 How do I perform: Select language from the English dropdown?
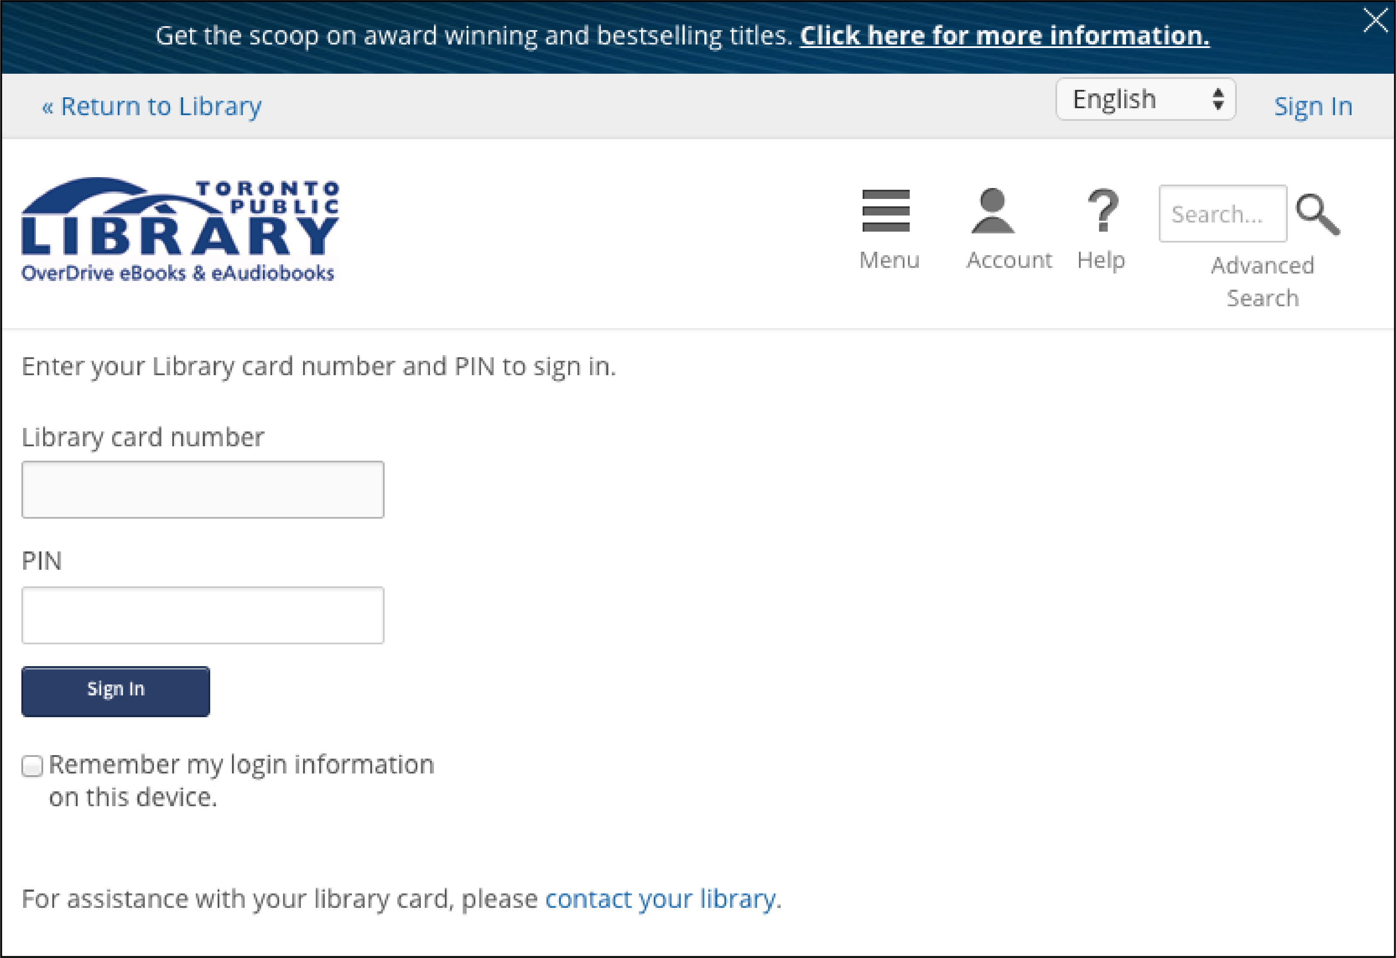[x=1146, y=100]
